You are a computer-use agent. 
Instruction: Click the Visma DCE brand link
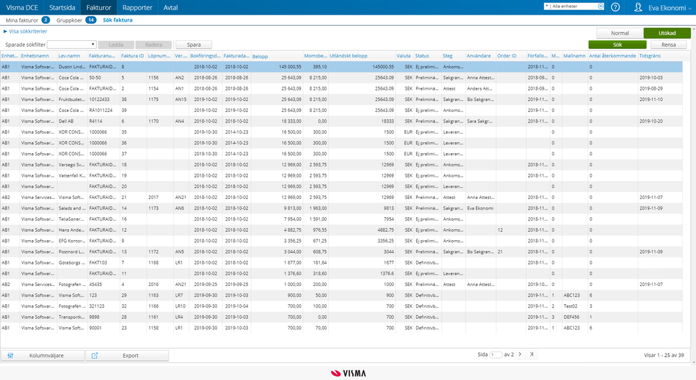(x=22, y=8)
